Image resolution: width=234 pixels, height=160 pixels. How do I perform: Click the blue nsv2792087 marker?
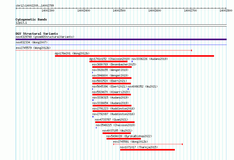tap(93, 117)
